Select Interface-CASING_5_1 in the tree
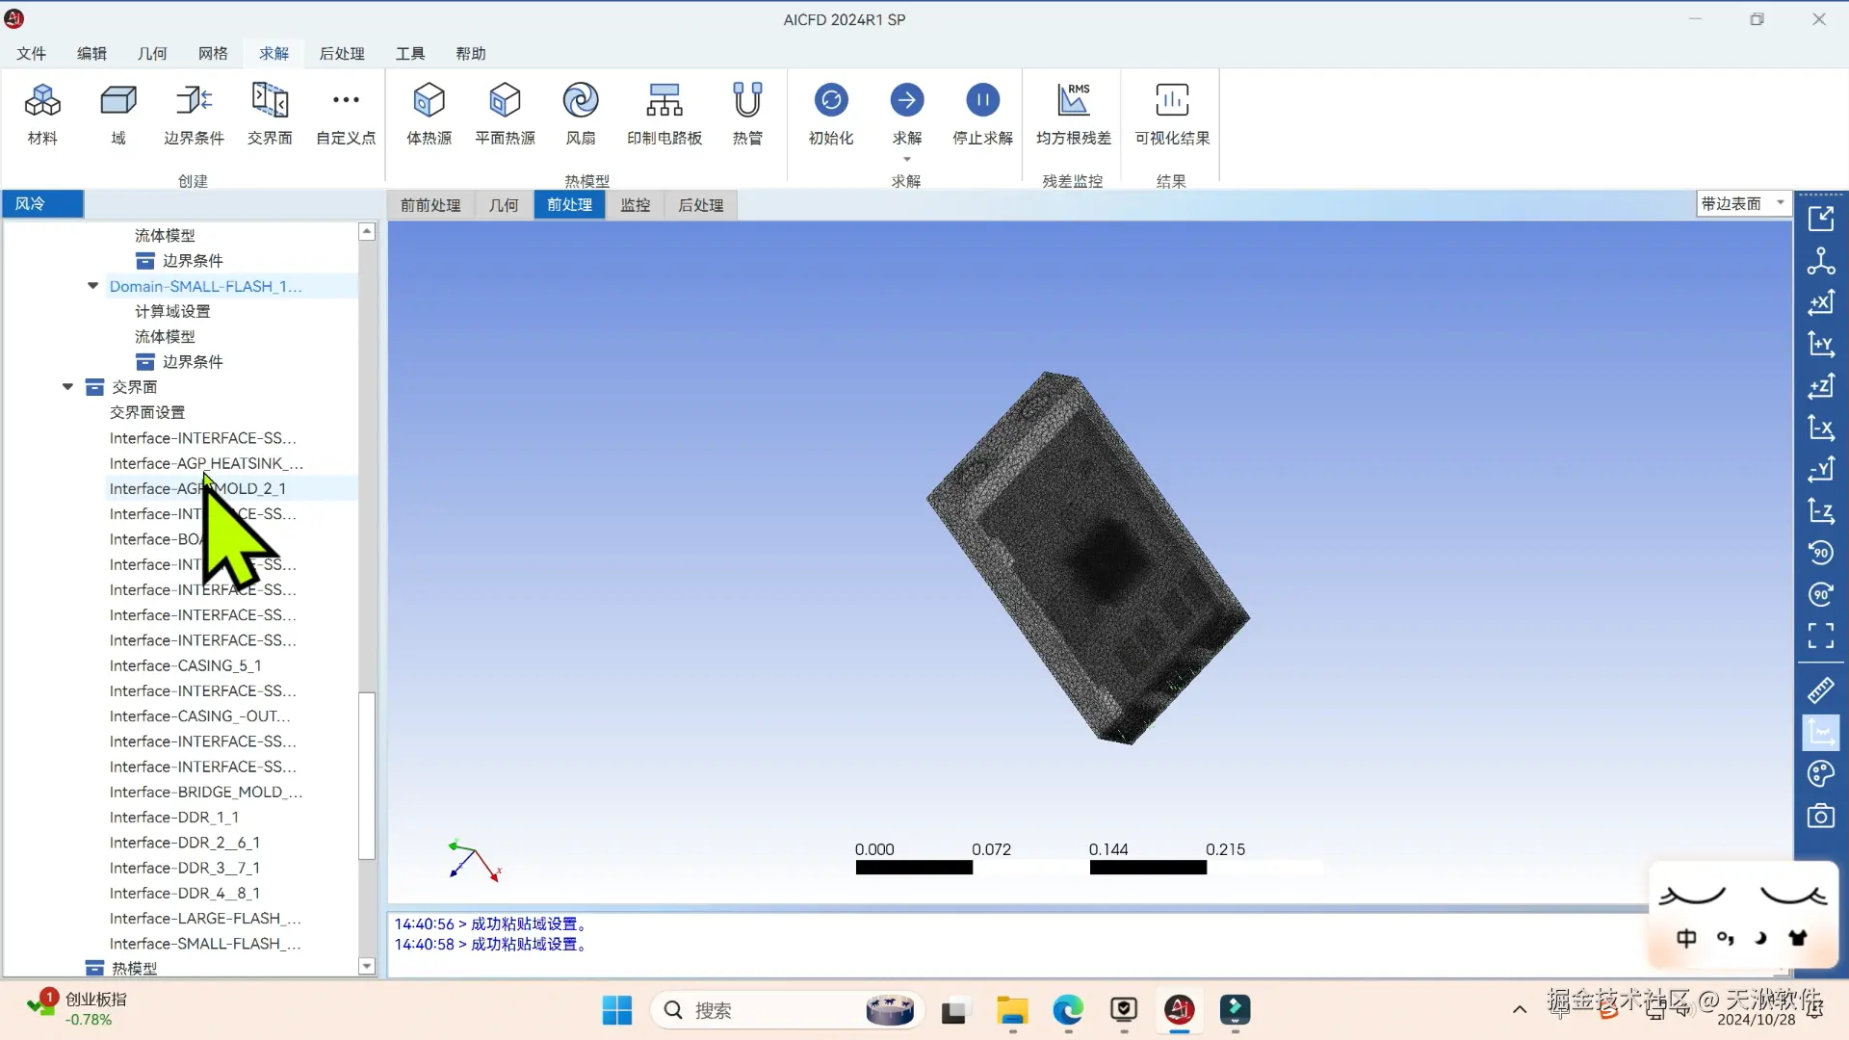 [x=185, y=665]
